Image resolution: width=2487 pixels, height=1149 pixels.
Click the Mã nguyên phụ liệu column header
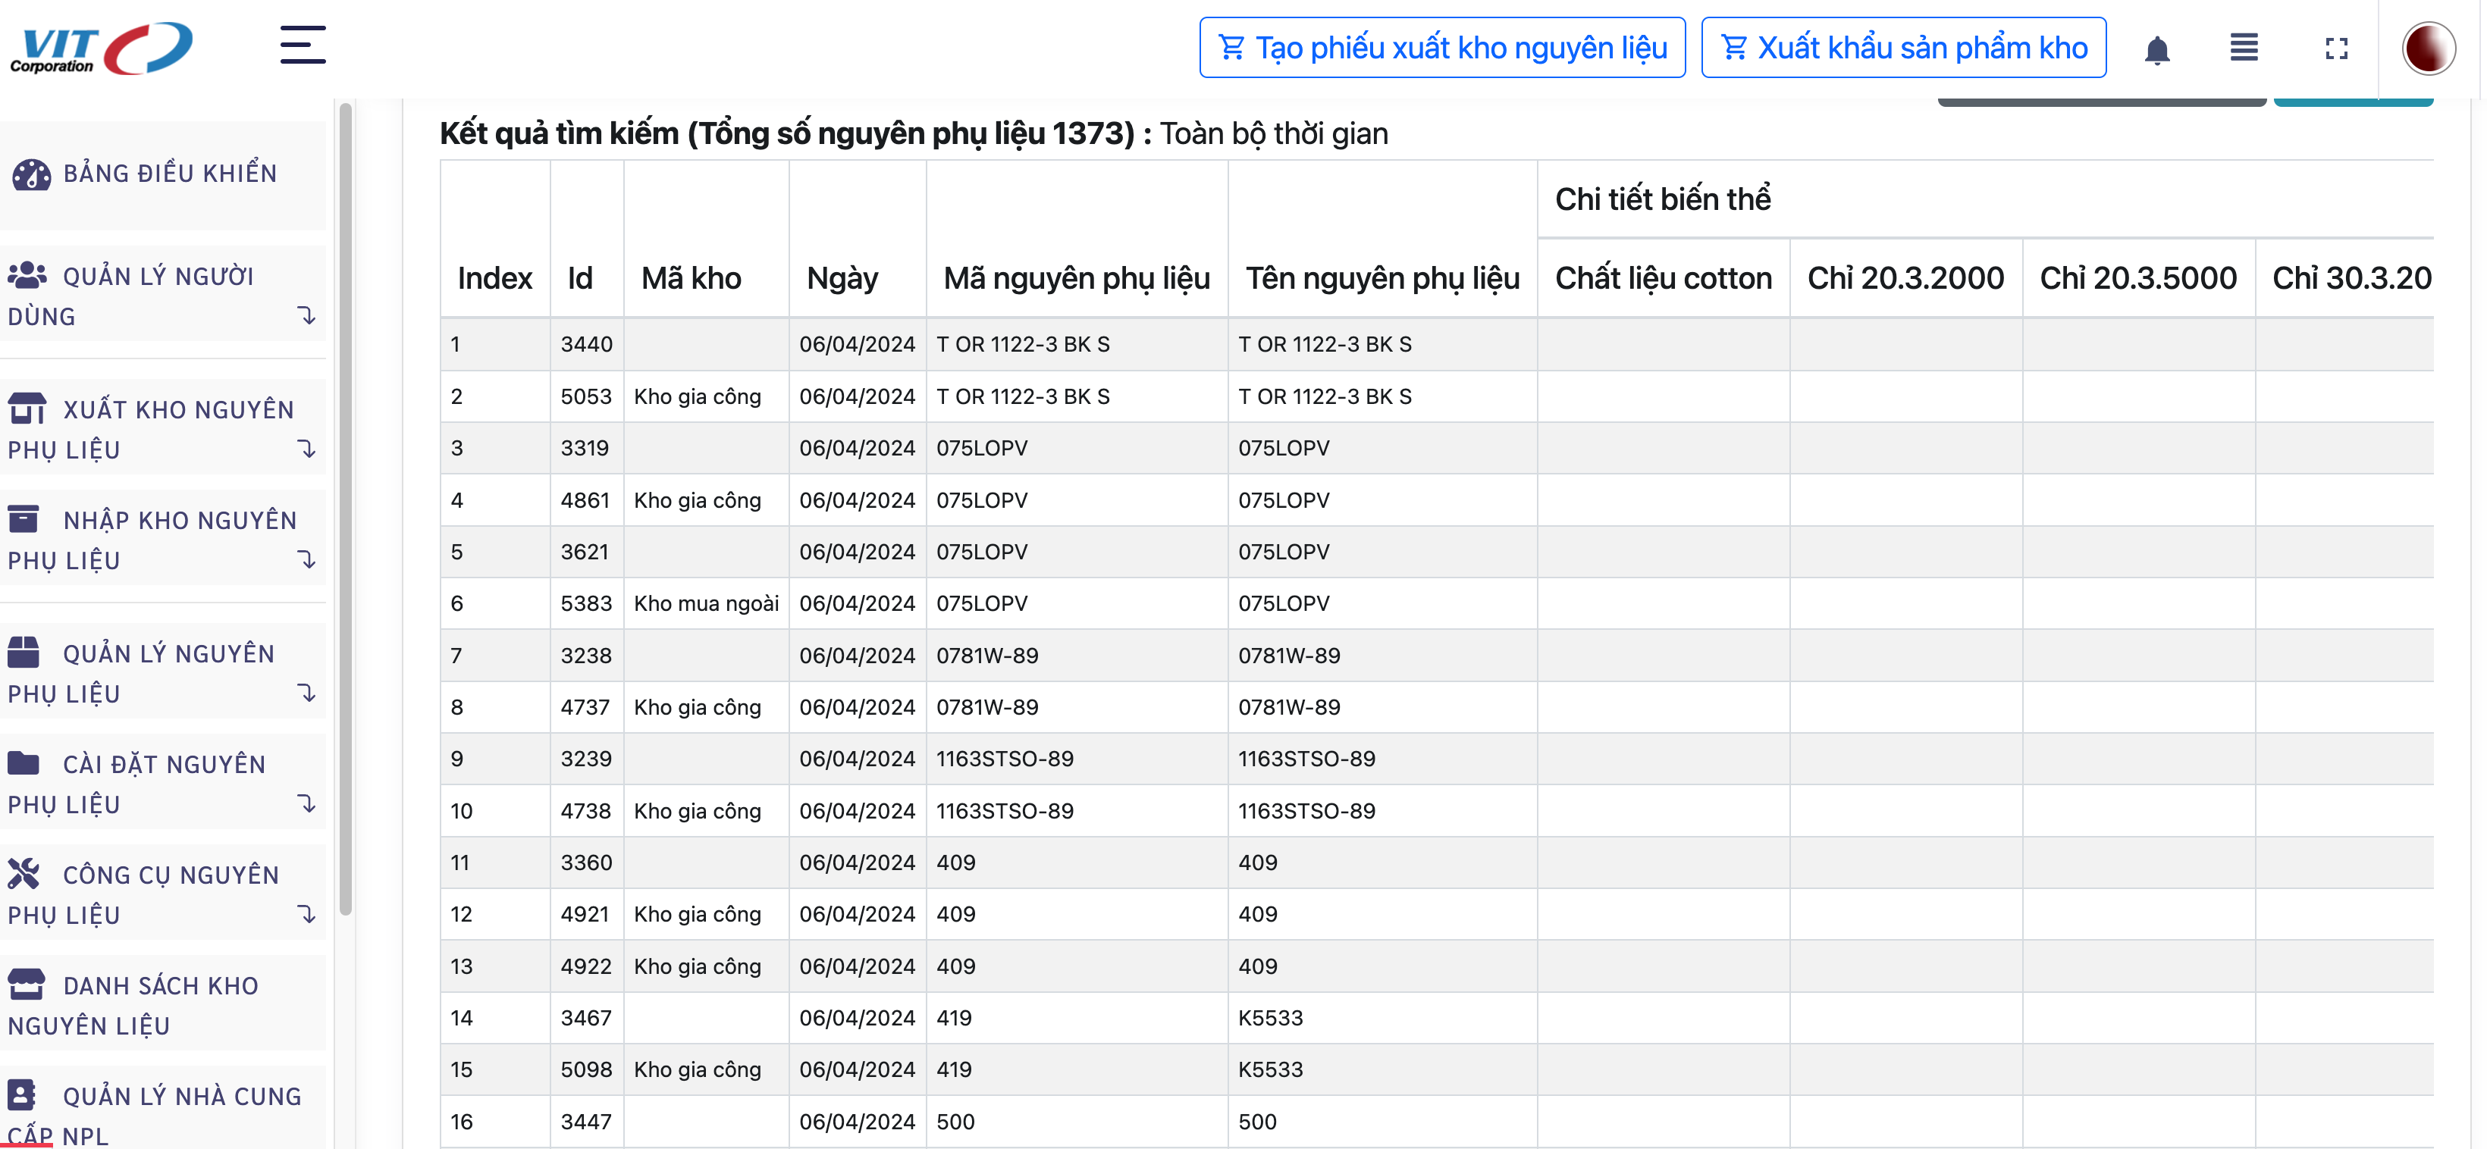point(1075,279)
